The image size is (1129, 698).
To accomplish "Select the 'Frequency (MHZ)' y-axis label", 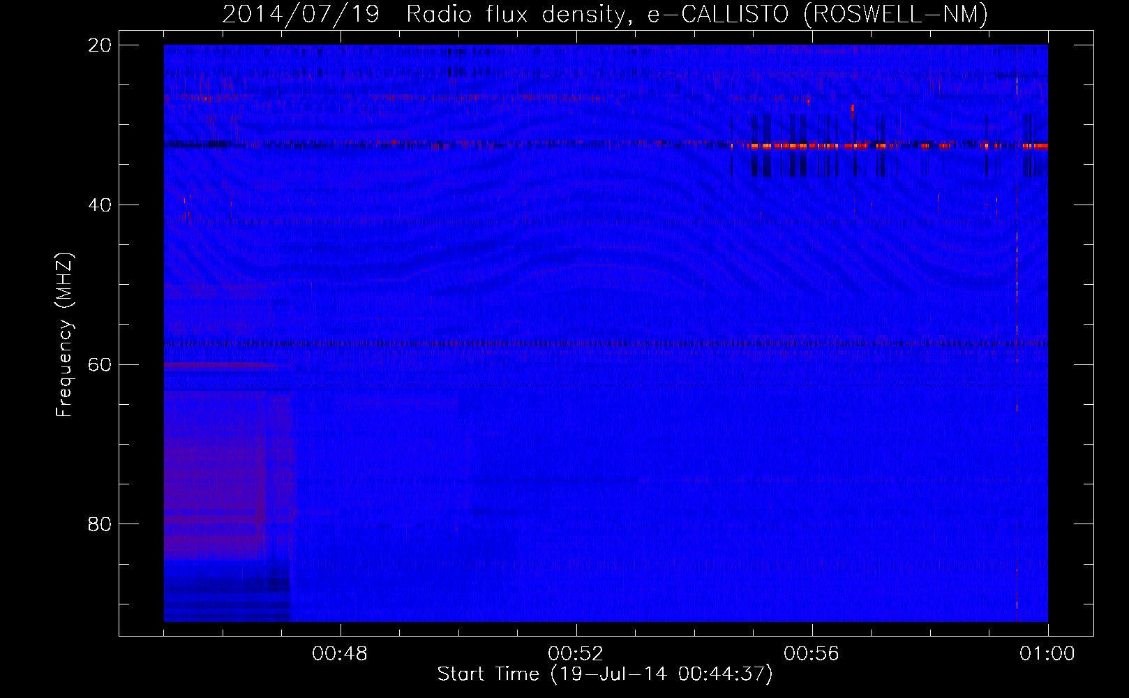I will point(64,335).
